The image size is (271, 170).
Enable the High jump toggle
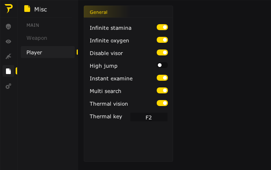click(162, 65)
